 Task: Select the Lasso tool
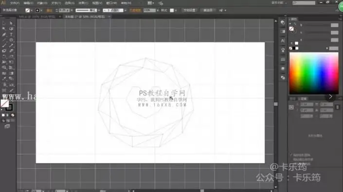11,29
